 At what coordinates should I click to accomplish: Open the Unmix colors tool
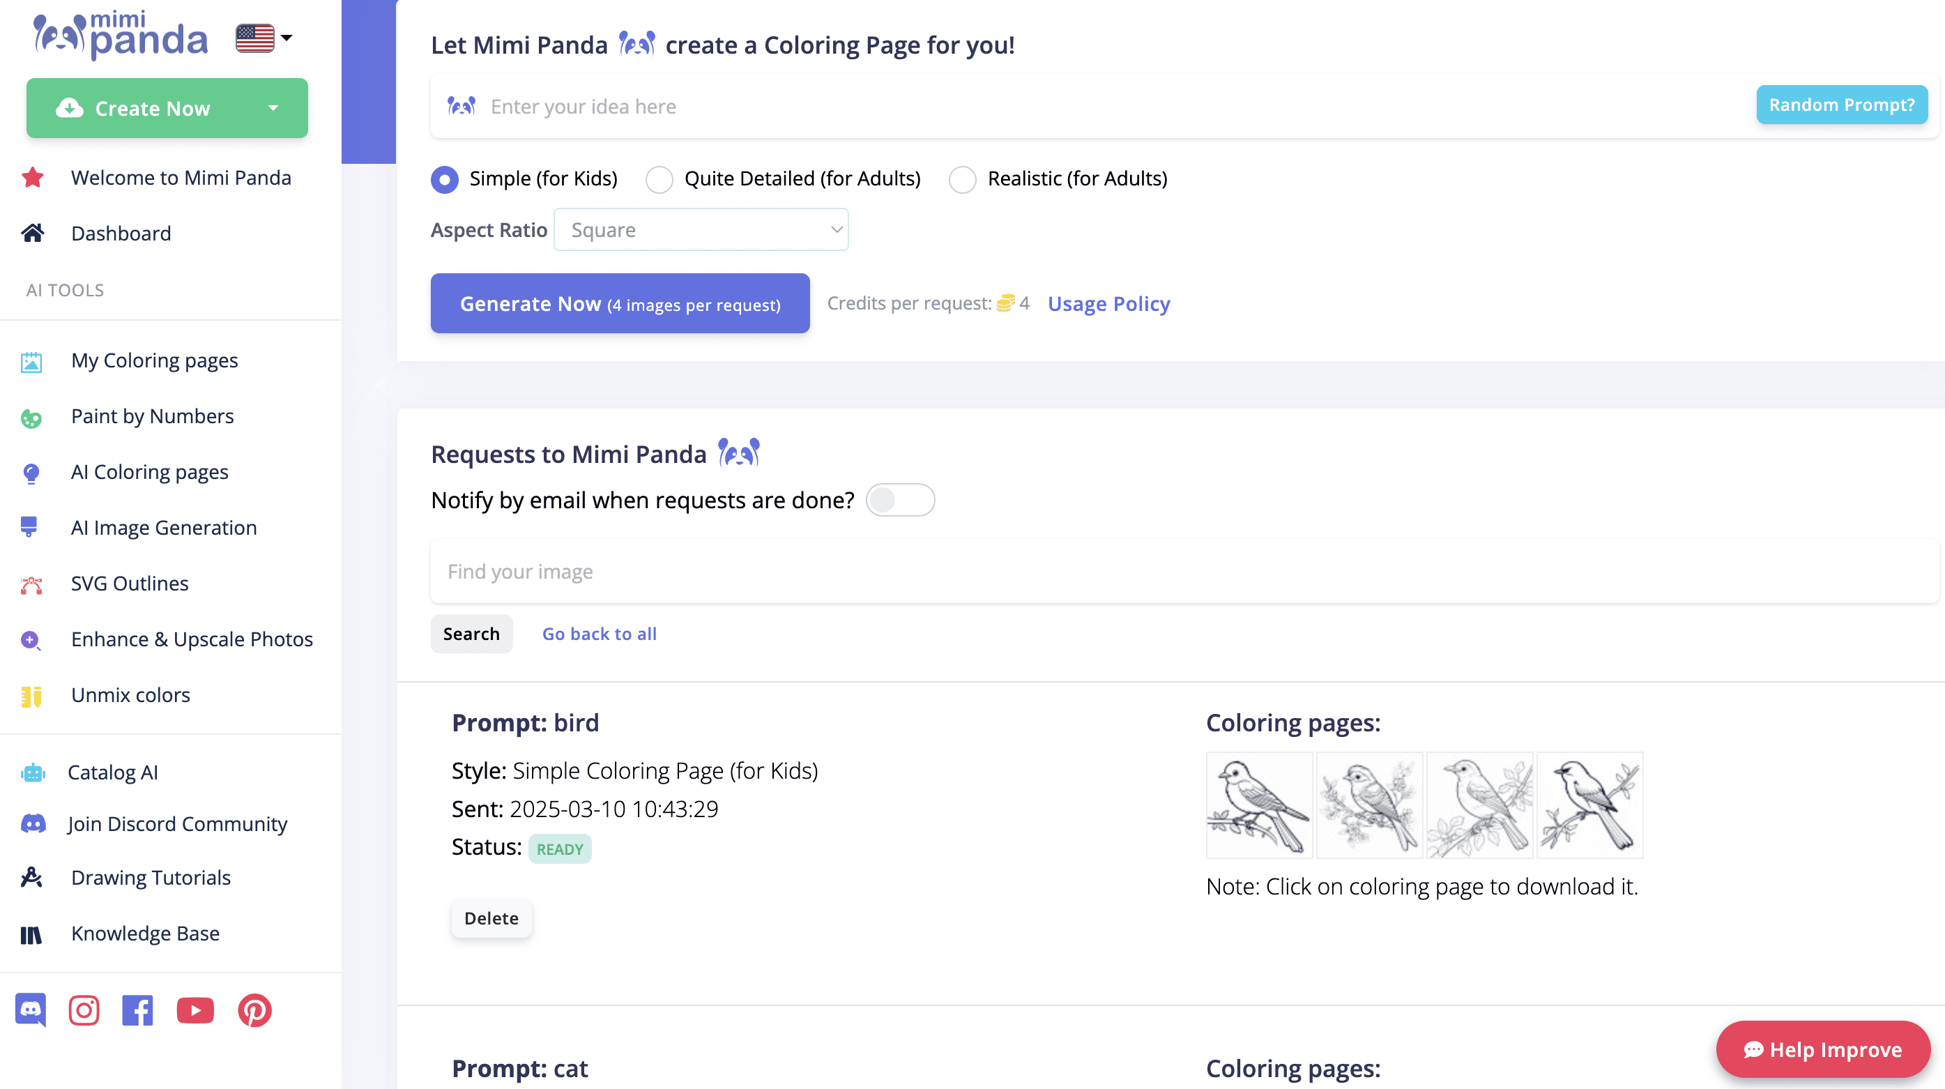(x=130, y=695)
